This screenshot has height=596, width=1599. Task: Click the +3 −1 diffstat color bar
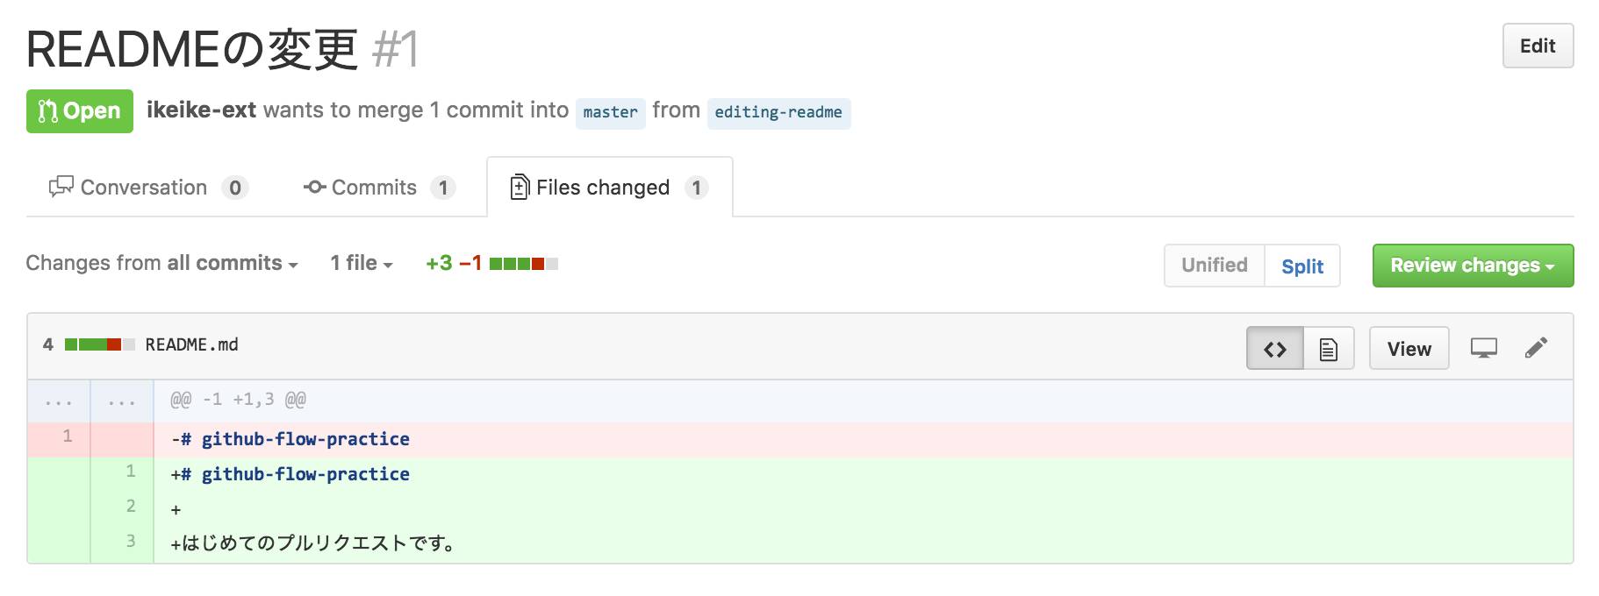coord(524,263)
